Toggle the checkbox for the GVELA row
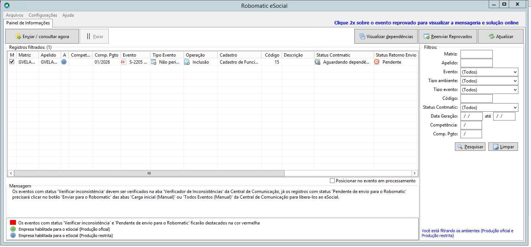Image resolution: width=531 pixels, height=247 pixels. (12, 62)
